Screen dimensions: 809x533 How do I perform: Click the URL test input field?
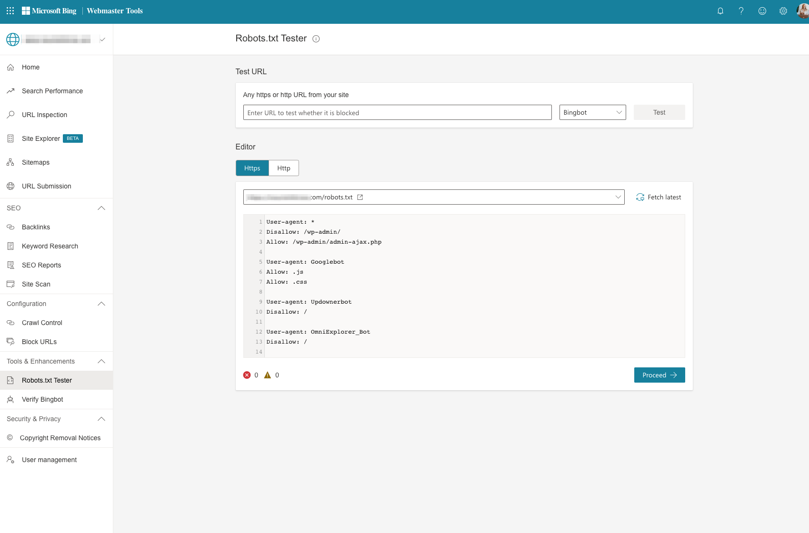pos(398,112)
